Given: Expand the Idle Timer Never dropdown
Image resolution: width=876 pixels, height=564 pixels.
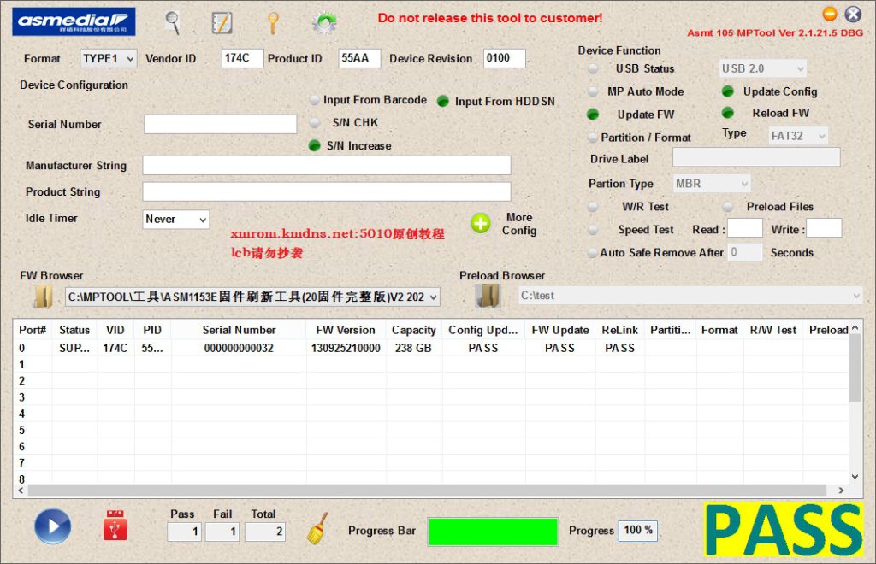Looking at the screenshot, I should tap(176, 220).
